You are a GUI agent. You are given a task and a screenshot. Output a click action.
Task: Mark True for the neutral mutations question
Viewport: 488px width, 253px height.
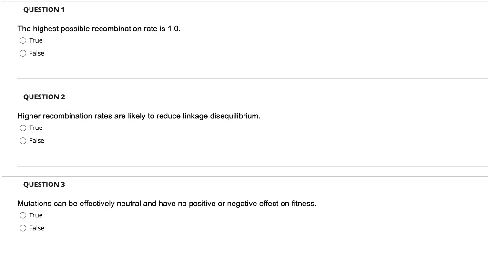pos(23,215)
